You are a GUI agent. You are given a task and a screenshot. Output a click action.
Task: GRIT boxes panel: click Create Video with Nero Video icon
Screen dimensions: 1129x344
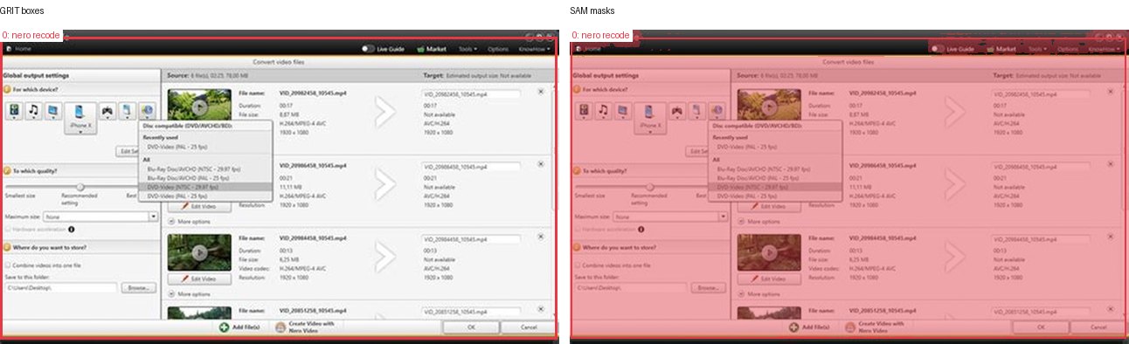[x=281, y=327]
